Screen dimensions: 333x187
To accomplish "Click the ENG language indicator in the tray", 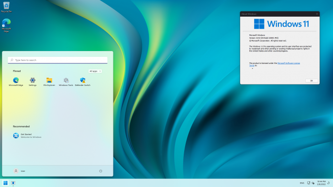I will [302, 183].
